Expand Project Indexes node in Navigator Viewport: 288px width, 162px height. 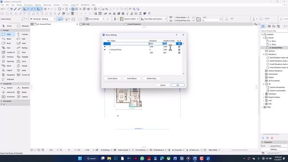pyautogui.click(x=264, y=97)
